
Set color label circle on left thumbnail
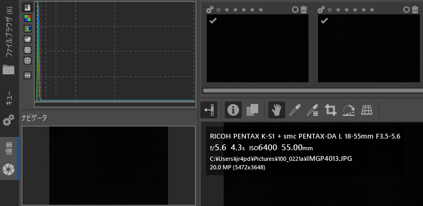(x=295, y=10)
